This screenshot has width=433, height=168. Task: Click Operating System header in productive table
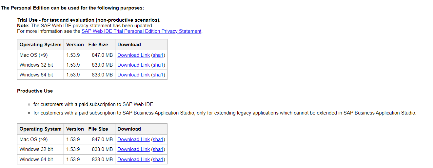tap(41, 129)
